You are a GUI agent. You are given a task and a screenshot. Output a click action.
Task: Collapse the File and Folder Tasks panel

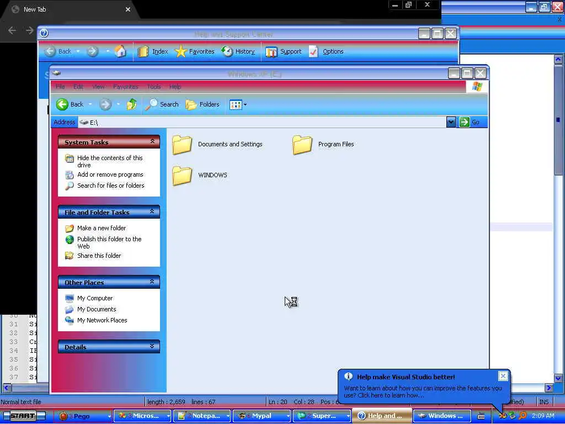click(x=152, y=211)
